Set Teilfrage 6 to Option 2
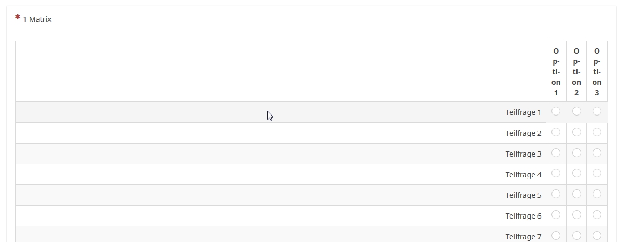This screenshot has width=627, height=242. click(x=576, y=215)
